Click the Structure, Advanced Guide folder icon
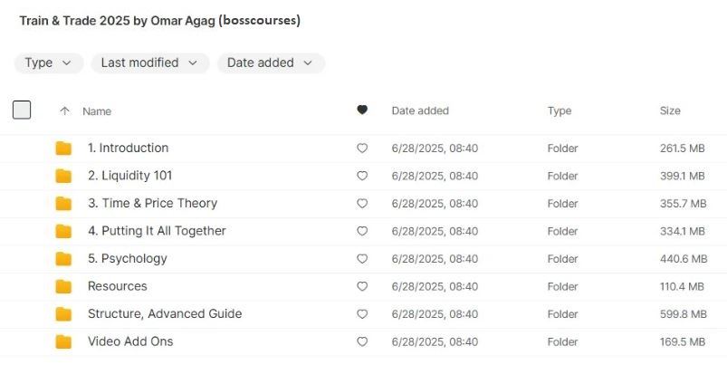Image resolution: width=727 pixels, height=365 pixels. 63,314
